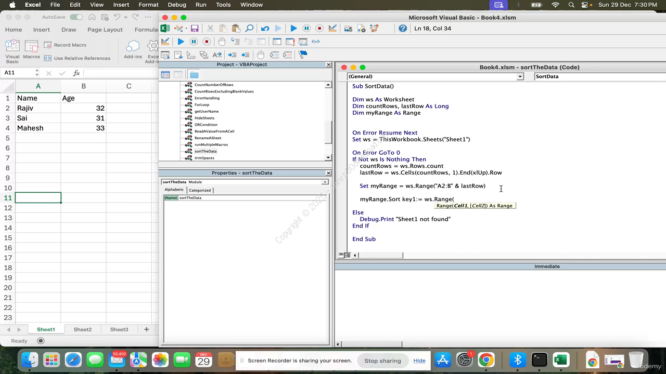
Task: Open the Insert item dropdown arrow in VBA toolbar
Action: click(x=186, y=29)
